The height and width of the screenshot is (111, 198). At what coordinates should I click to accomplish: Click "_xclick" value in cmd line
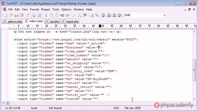[x=96, y=43]
